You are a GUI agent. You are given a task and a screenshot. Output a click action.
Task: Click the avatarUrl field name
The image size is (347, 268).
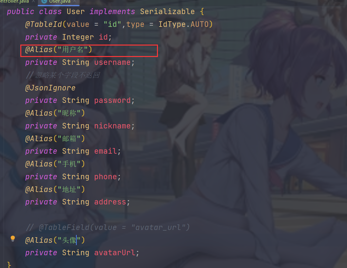tap(115, 253)
